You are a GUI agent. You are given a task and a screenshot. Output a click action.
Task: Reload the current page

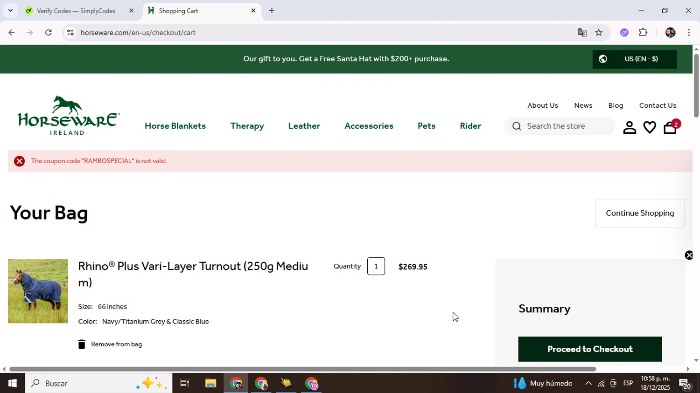click(x=49, y=33)
